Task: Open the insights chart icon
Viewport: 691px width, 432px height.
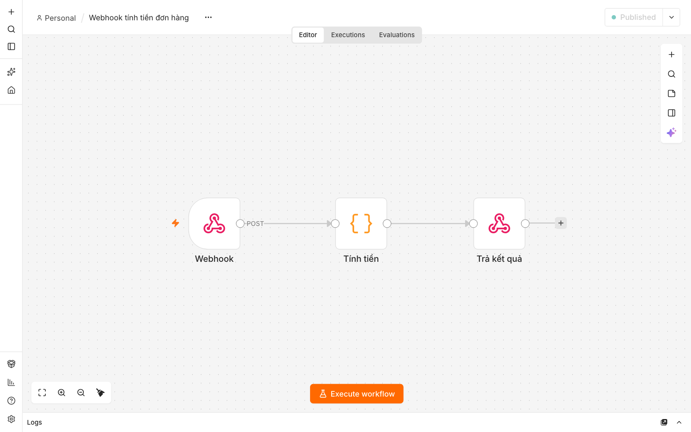Action: [11, 382]
